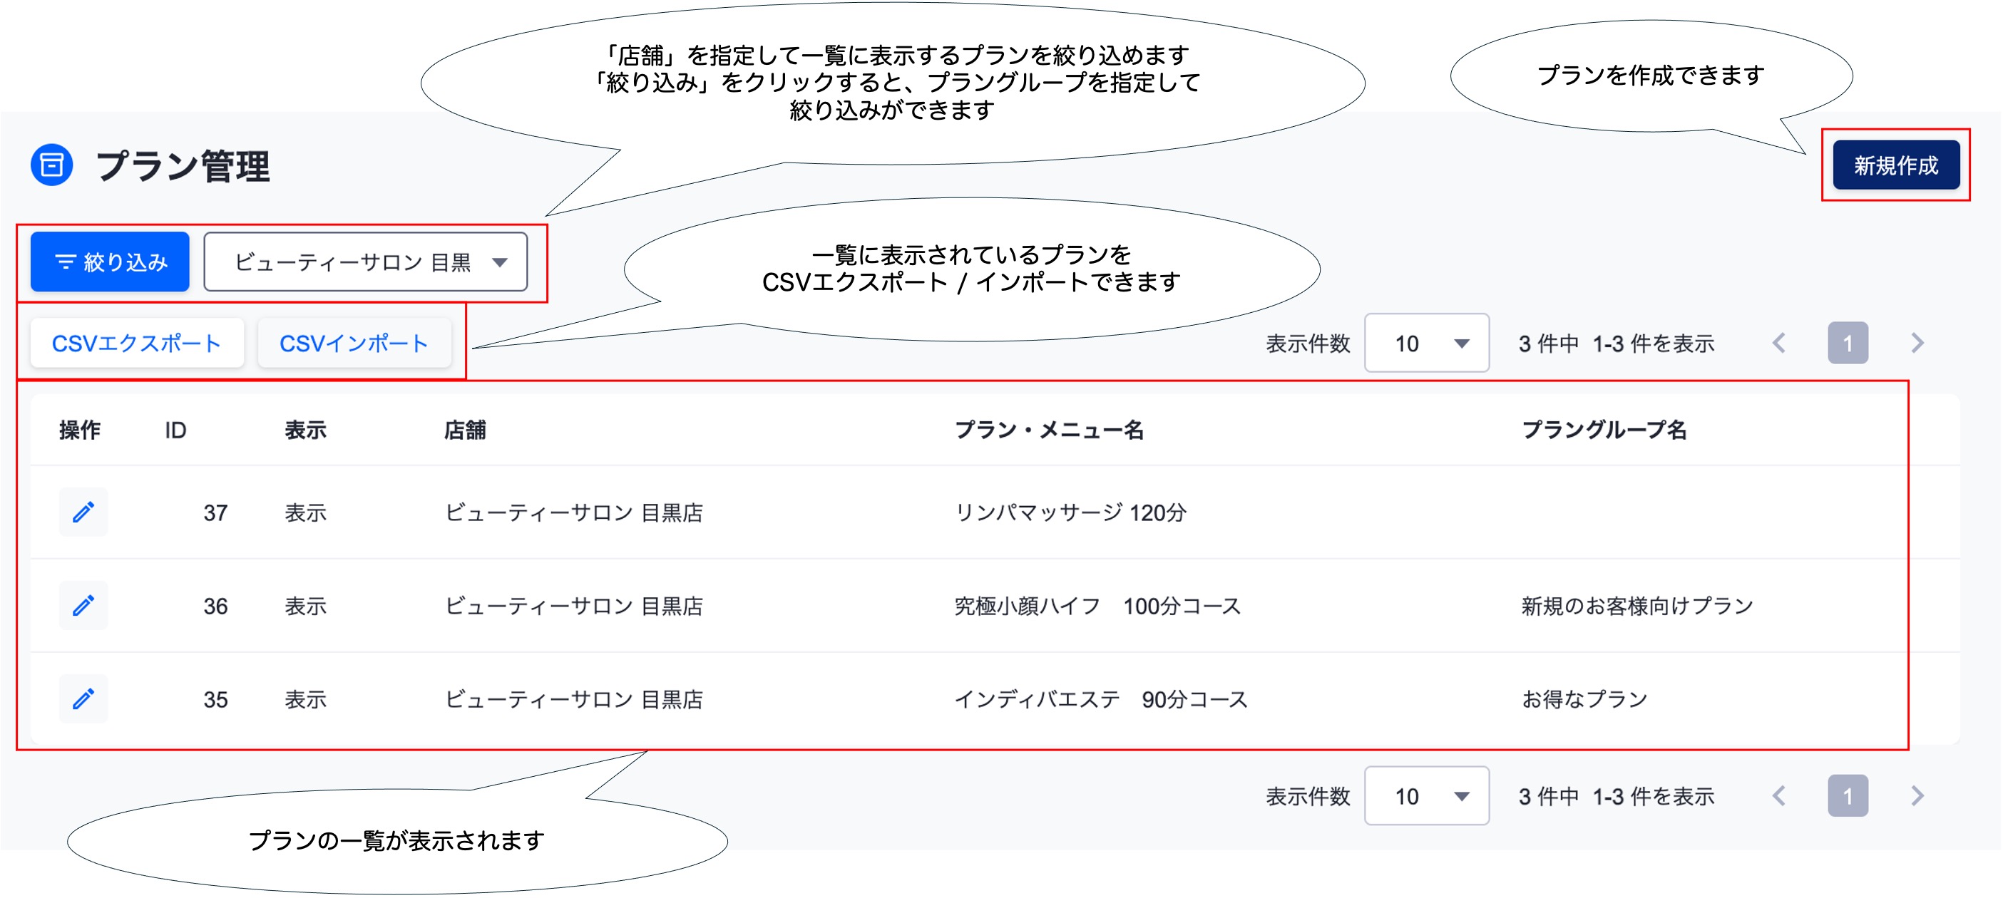Click the edit pencil for plan ID 36
This screenshot has height=898, width=2003.
tap(83, 606)
